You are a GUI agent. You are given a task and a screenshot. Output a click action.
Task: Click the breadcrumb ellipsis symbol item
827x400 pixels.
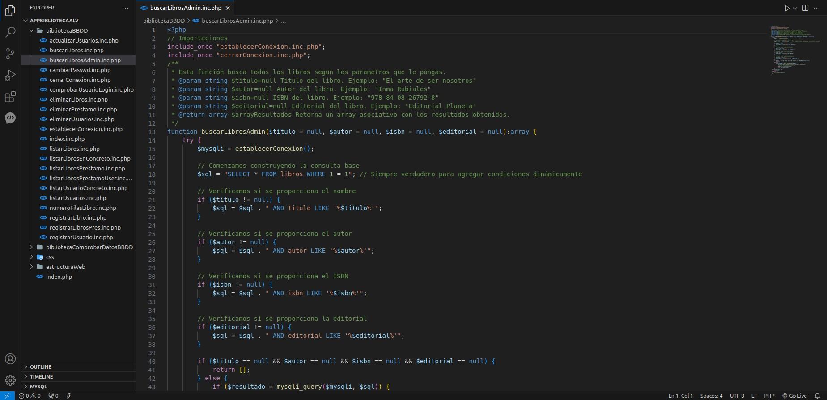tap(283, 21)
